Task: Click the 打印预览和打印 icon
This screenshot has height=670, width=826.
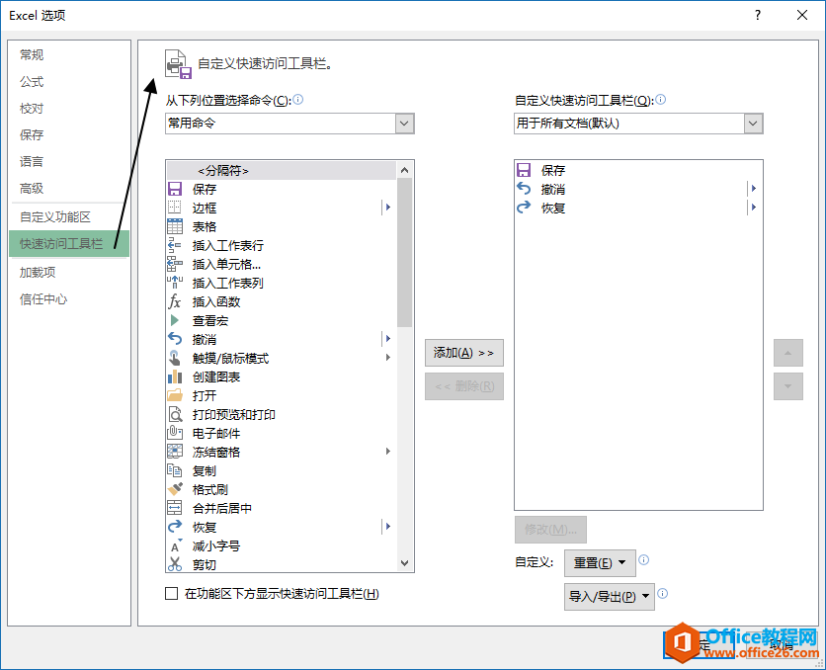Action: pyautogui.click(x=175, y=414)
